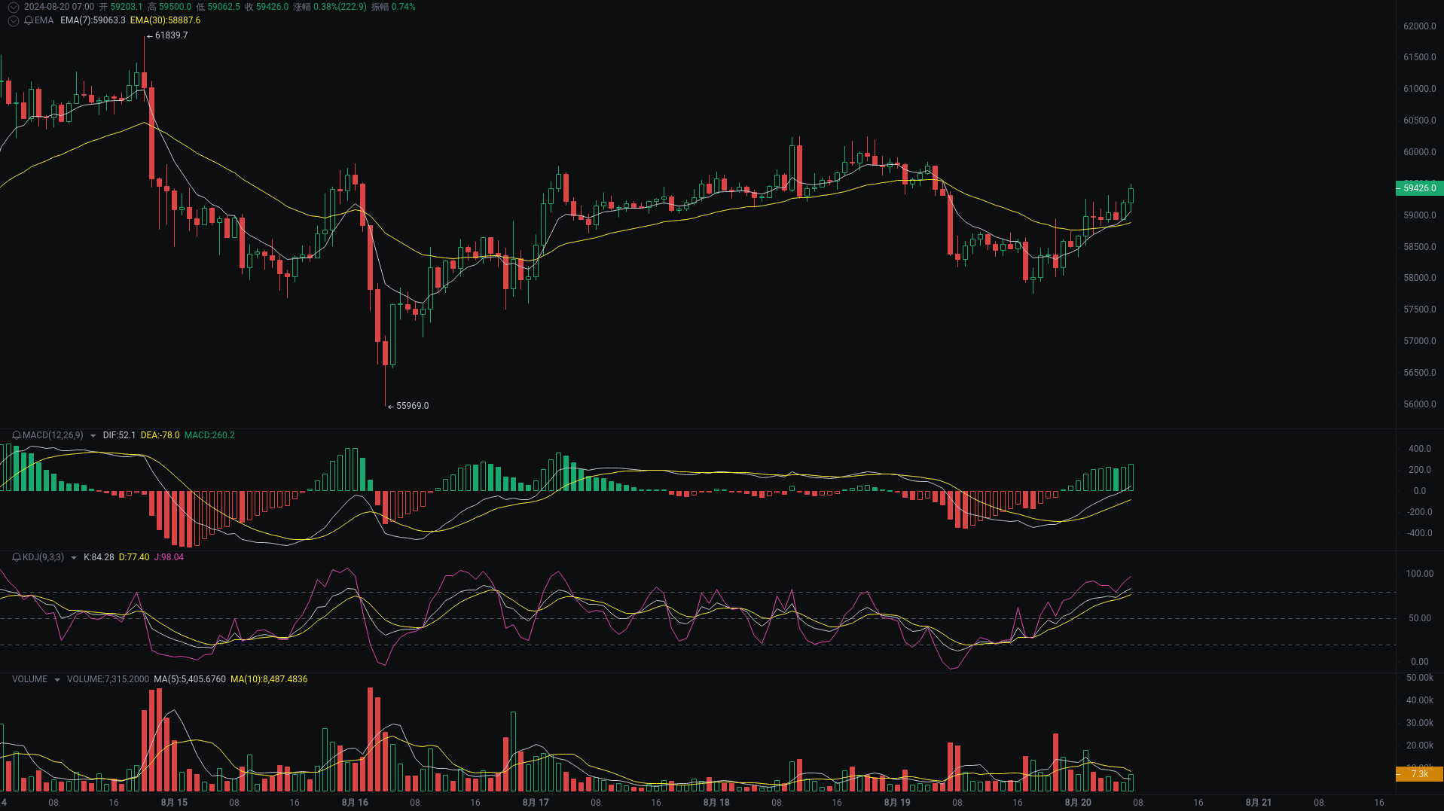Click the 8月 20 date label
This screenshot has height=811, width=1444.
[x=1078, y=803]
